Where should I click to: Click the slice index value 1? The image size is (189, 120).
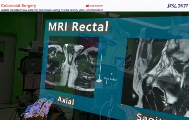click(x=106, y=82)
